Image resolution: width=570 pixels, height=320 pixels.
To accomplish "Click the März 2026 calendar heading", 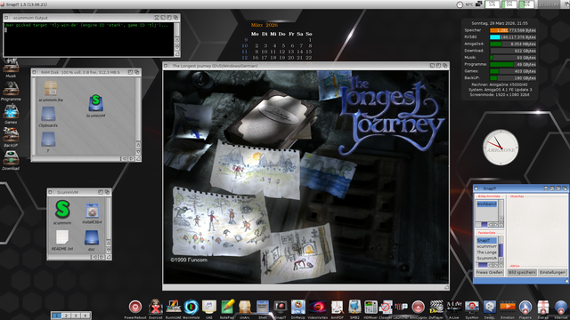I will tap(265, 25).
